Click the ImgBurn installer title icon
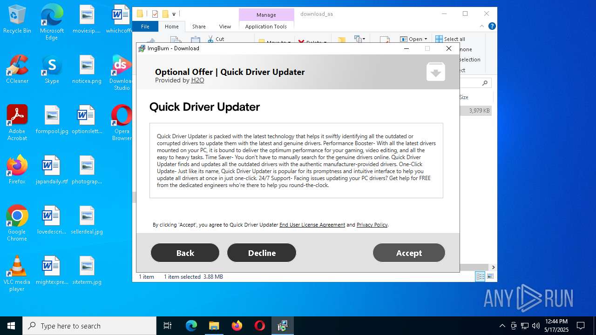 [x=142, y=48]
